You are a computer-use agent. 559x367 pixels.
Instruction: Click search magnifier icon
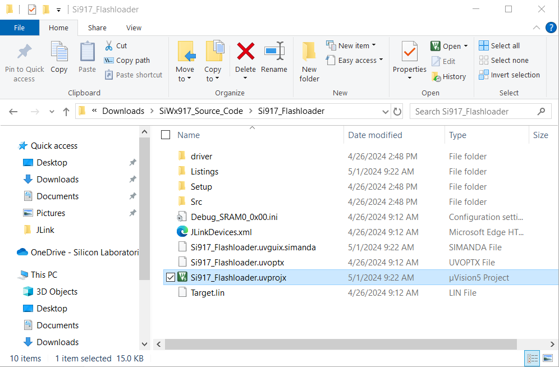pos(541,112)
